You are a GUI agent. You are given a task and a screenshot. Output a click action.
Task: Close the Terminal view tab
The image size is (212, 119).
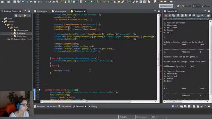click(x=85, y=106)
